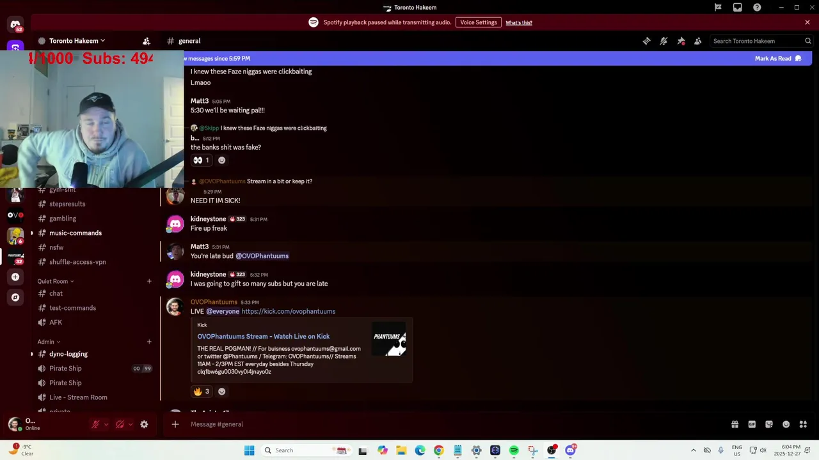Open the Threads icon in channel header
Image resolution: width=819 pixels, height=460 pixels.
(646, 41)
